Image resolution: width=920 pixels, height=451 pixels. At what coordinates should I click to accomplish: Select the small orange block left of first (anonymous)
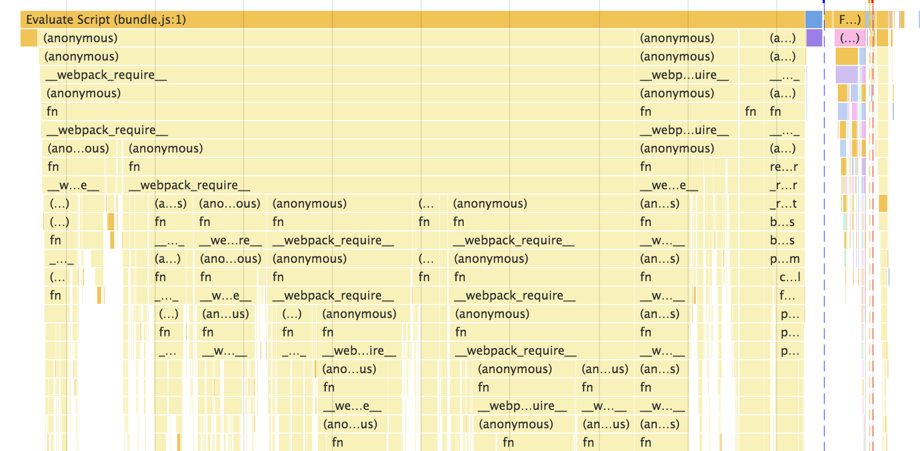click(x=29, y=38)
